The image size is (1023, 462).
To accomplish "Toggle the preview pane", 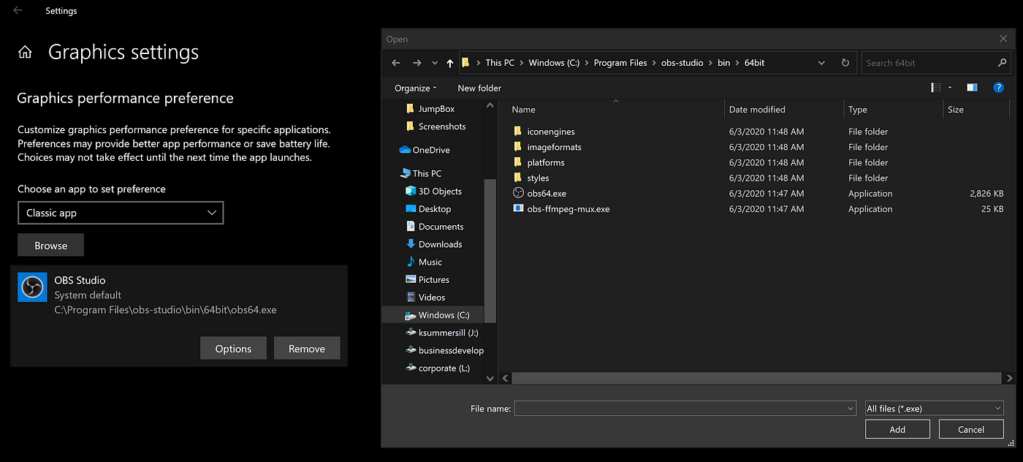I will click(972, 88).
